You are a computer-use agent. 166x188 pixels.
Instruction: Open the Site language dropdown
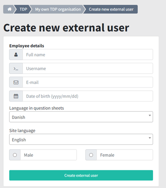pos(81,139)
